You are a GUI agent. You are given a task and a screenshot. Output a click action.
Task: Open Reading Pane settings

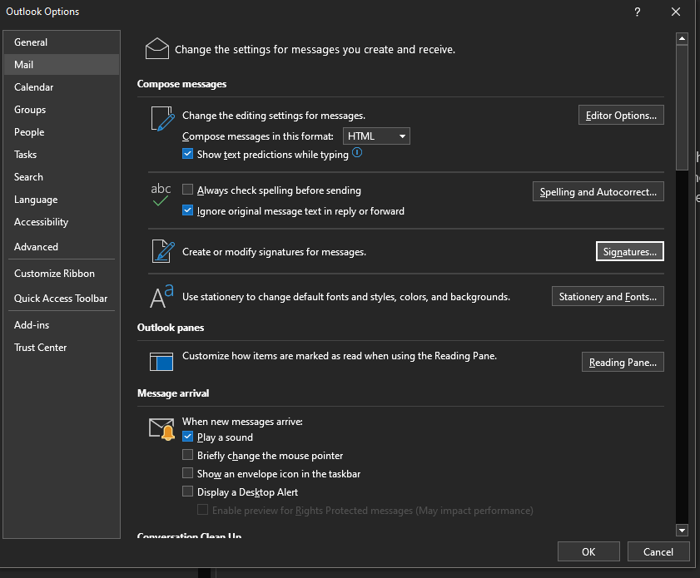point(623,362)
